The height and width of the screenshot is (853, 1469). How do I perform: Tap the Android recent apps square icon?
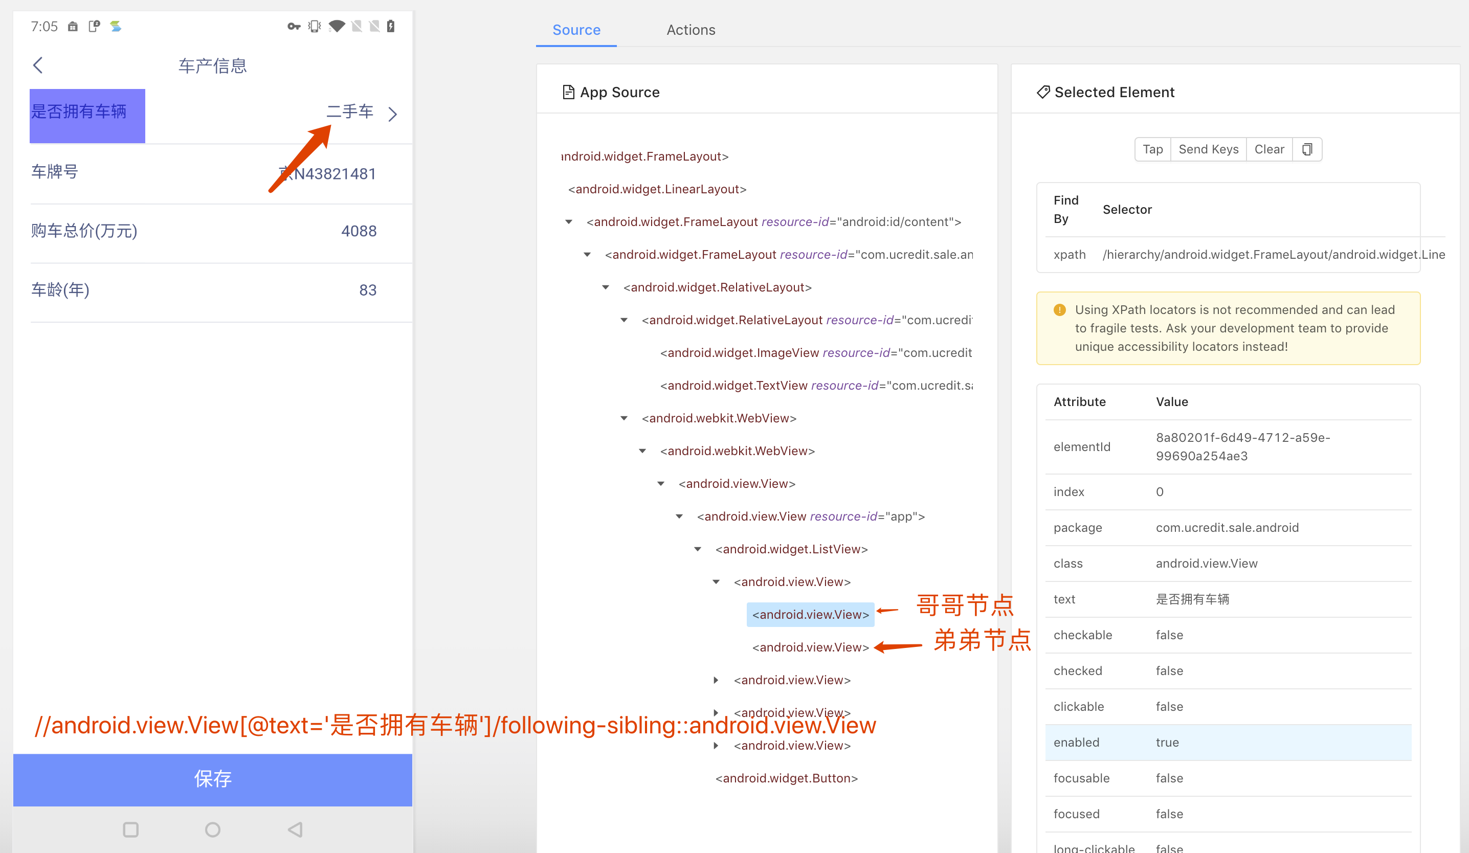click(x=130, y=829)
